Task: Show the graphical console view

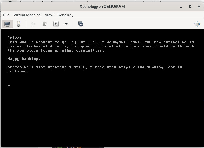Action: pos(7,24)
